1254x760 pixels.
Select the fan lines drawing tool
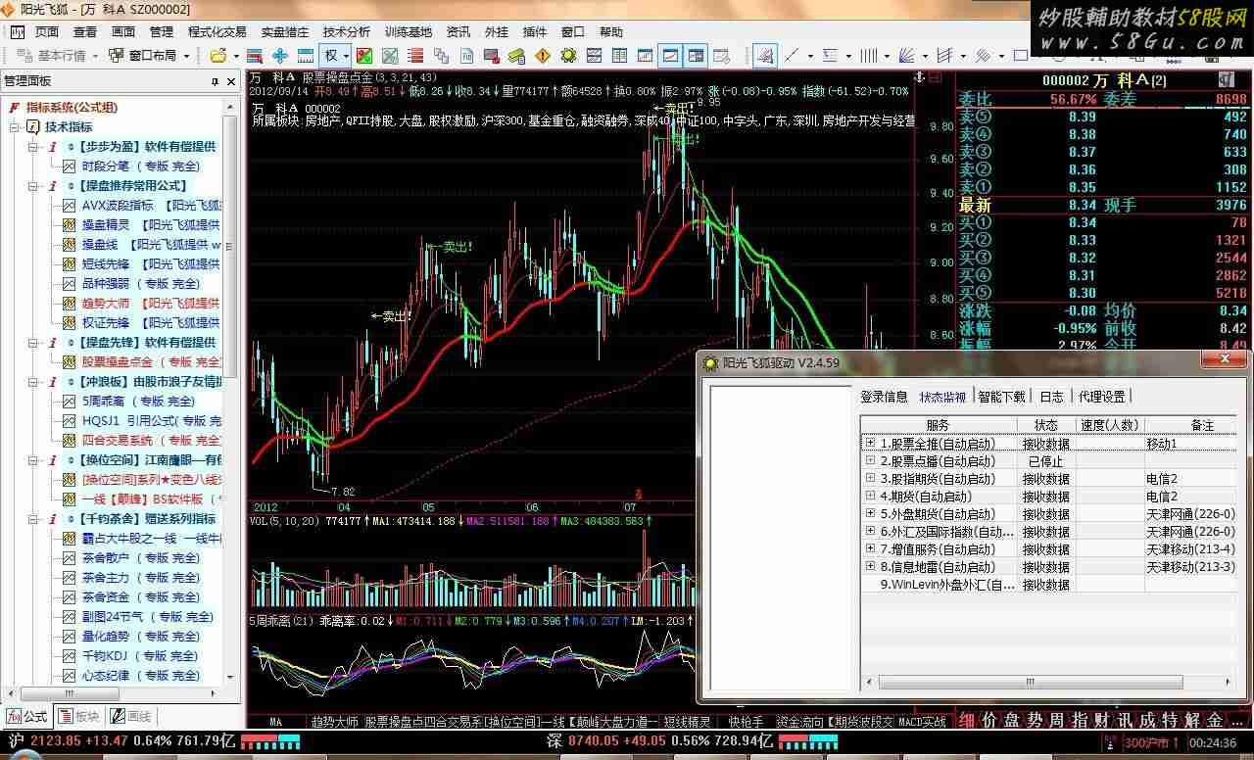click(x=907, y=56)
